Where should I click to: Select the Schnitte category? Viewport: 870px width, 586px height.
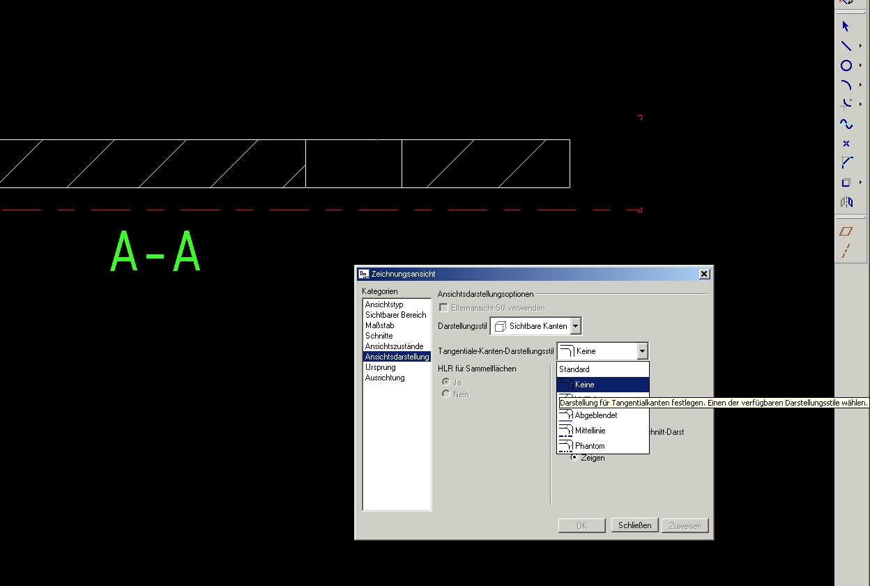coord(379,336)
